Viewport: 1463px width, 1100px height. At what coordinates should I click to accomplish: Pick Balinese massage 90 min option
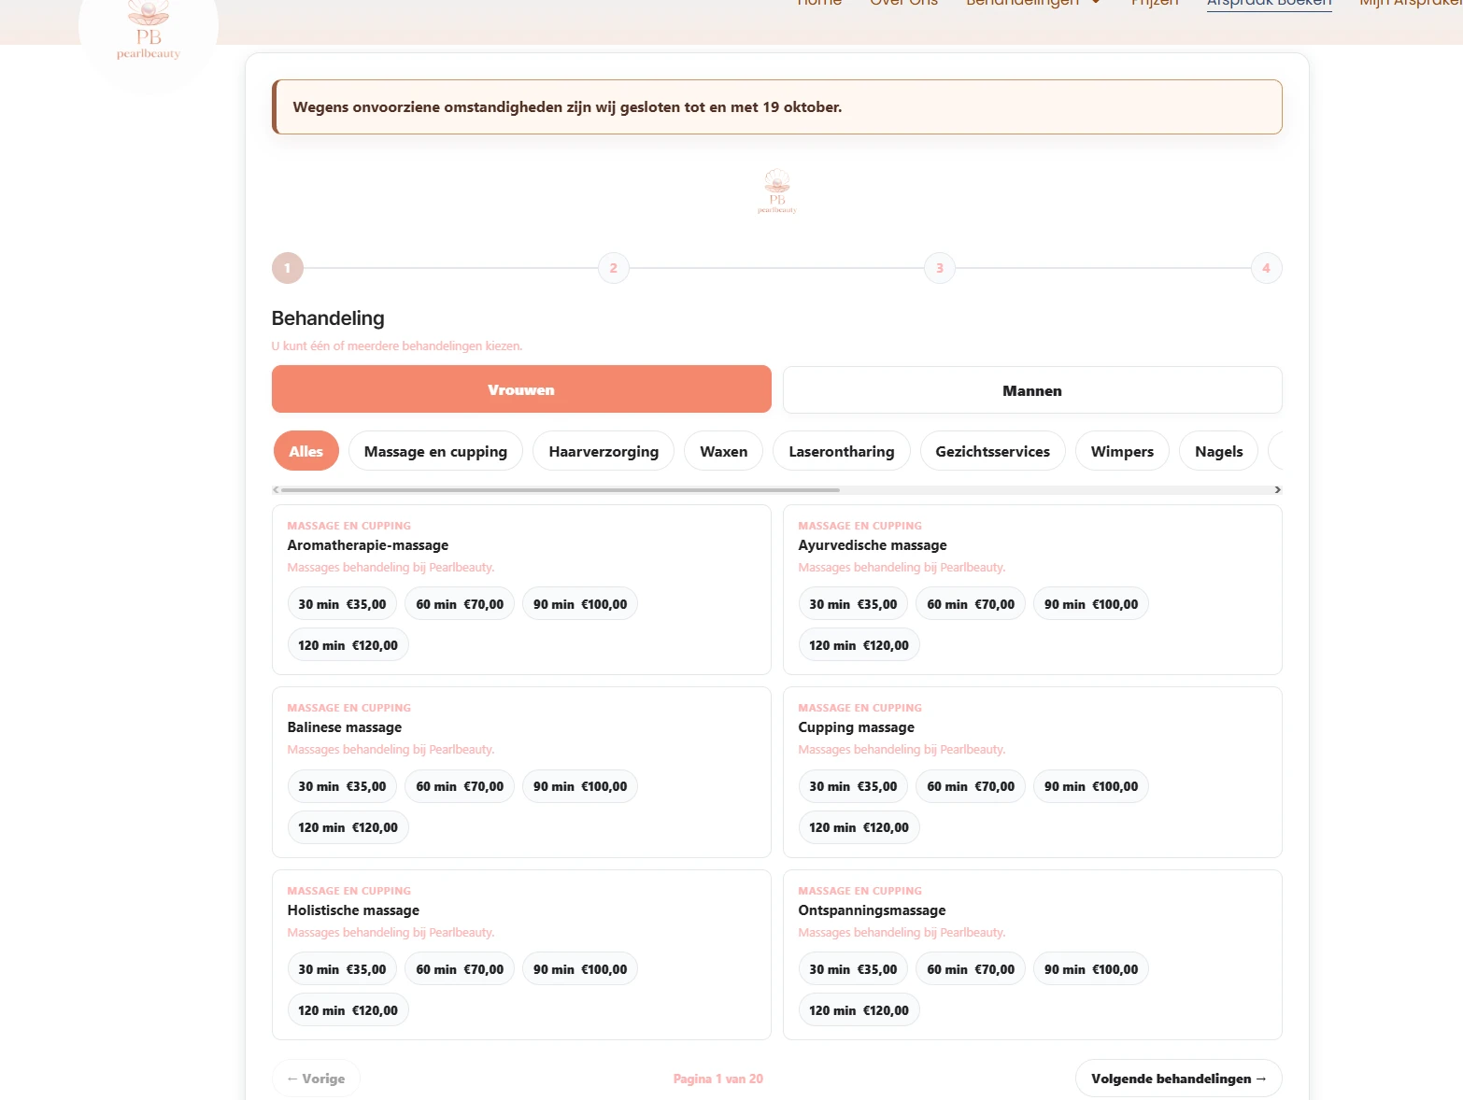(x=580, y=786)
